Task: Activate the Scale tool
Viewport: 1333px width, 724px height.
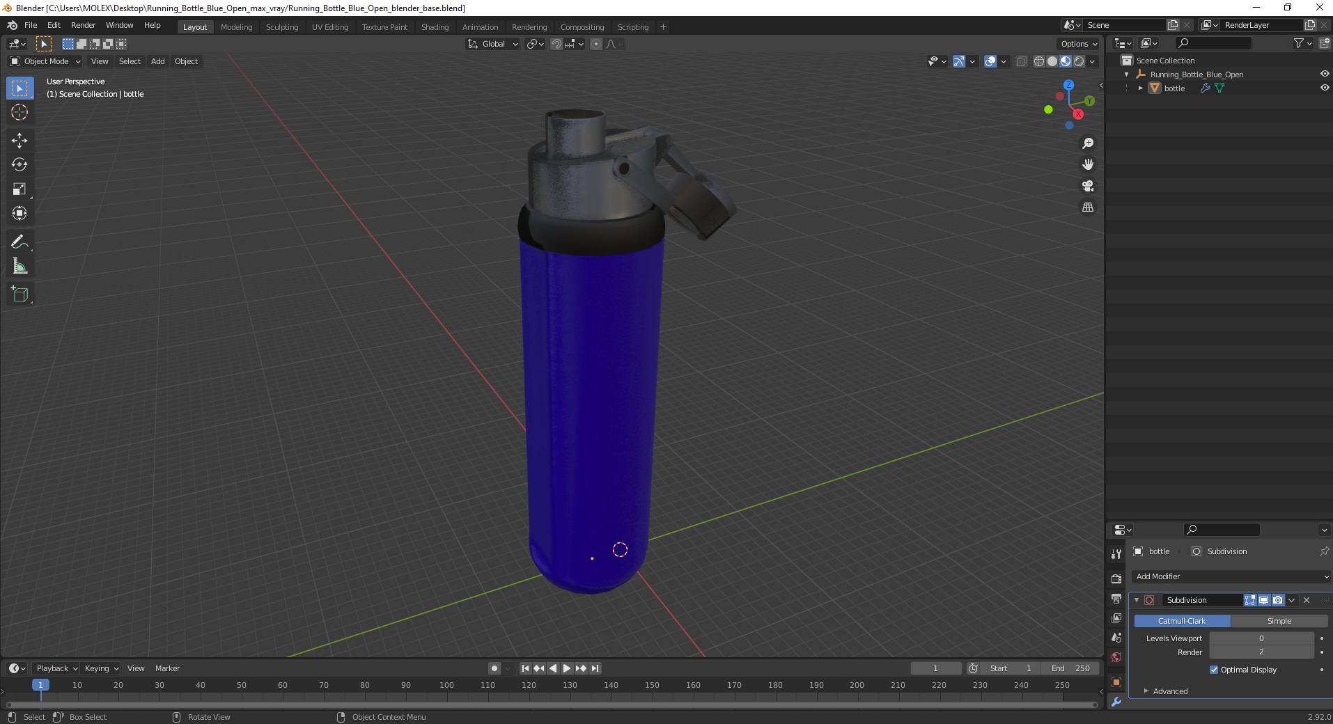Action: tap(20, 189)
